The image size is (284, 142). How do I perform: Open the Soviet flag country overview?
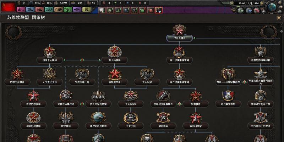click(8, 7)
